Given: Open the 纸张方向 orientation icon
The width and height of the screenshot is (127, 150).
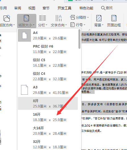Looking at the screenshot, I should click(x=7, y=18).
